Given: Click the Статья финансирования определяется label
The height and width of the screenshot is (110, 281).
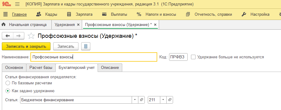Looking at the screenshot, I should pos(41,77).
